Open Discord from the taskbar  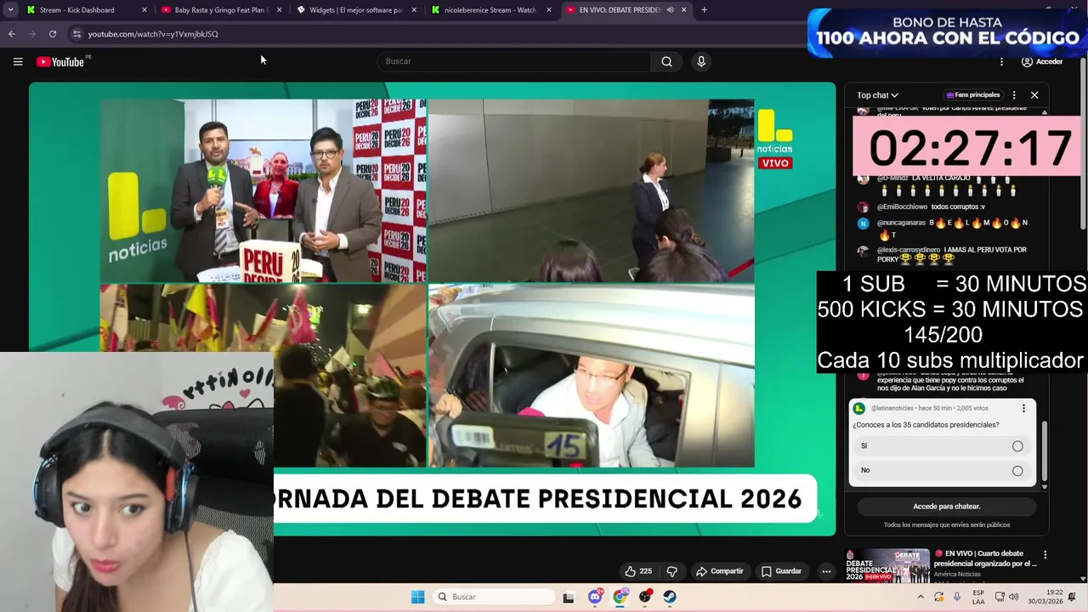tap(595, 597)
